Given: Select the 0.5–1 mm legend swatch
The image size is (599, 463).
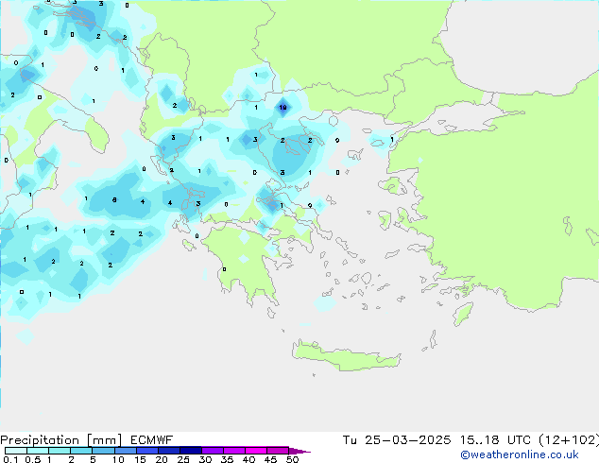Looking at the screenshot, I should (x=38, y=451).
